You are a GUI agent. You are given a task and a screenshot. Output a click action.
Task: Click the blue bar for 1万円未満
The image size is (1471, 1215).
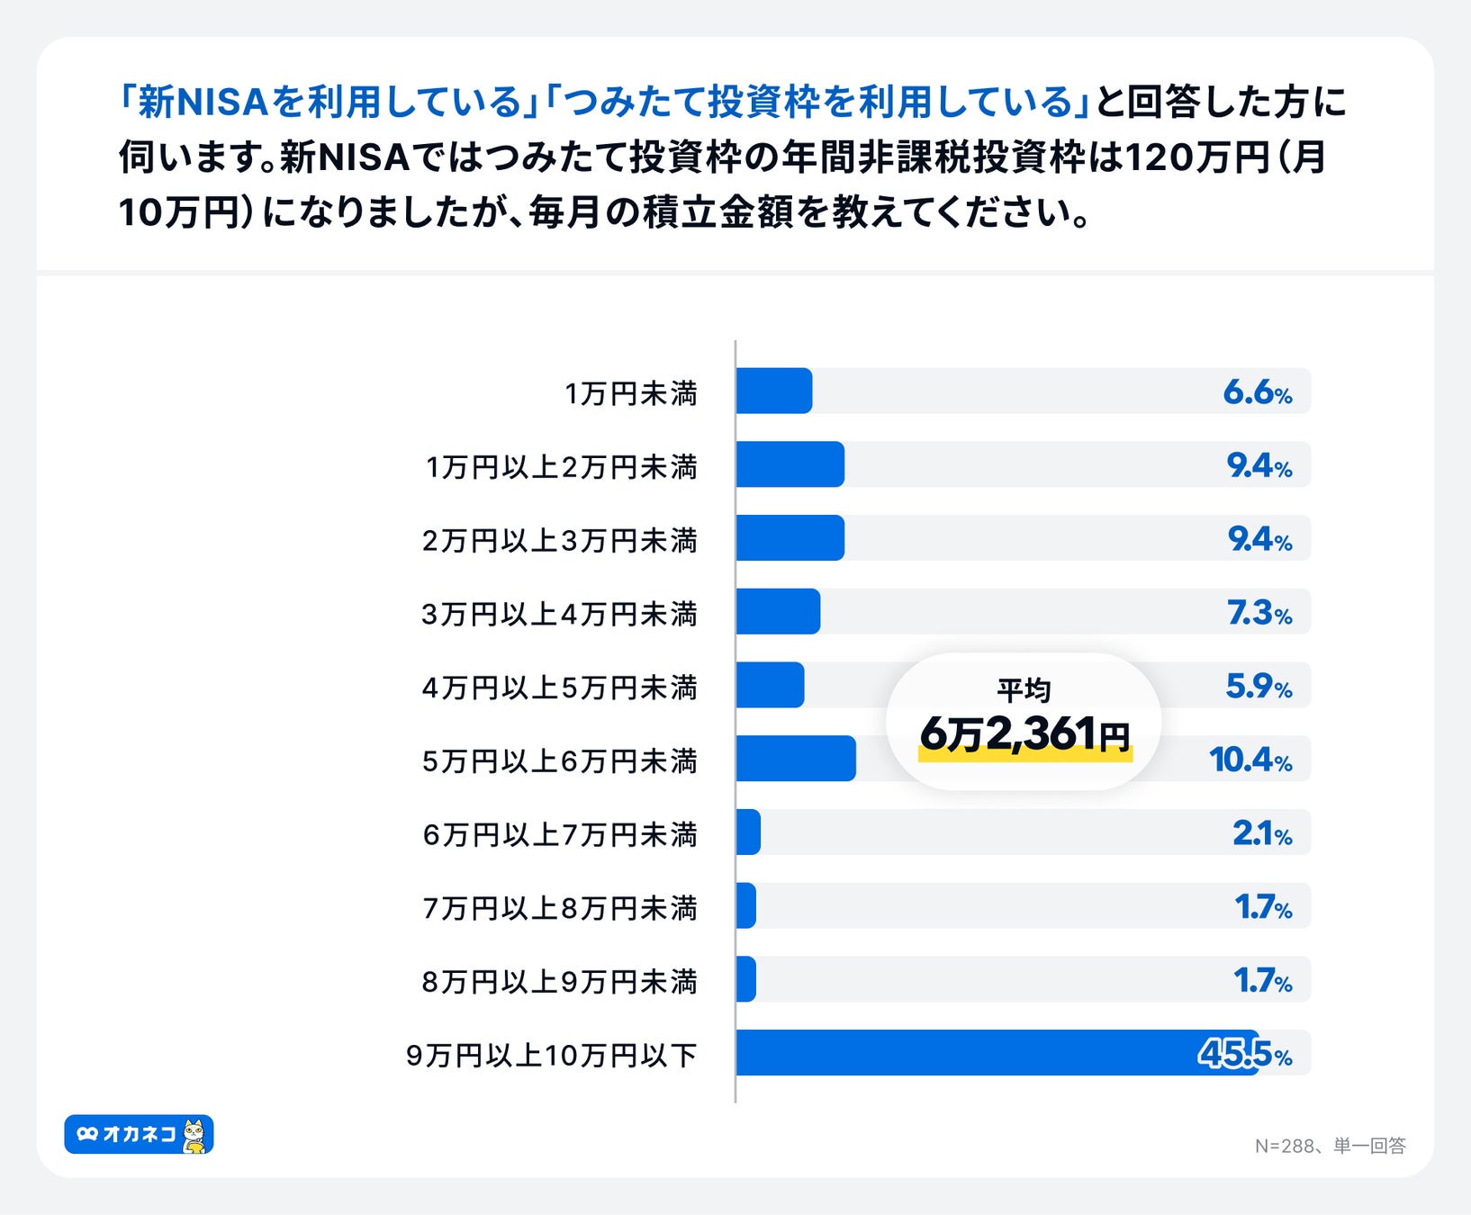click(774, 391)
